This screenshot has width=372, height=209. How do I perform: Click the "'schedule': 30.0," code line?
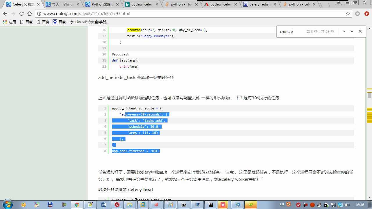point(143,127)
